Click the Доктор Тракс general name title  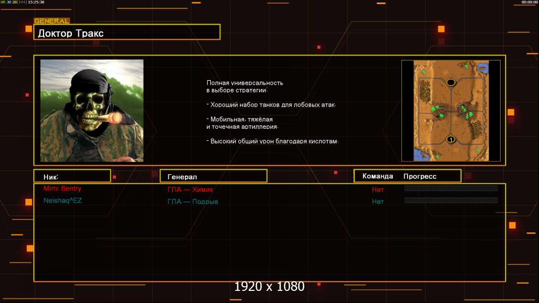pyautogui.click(x=70, y=33)
